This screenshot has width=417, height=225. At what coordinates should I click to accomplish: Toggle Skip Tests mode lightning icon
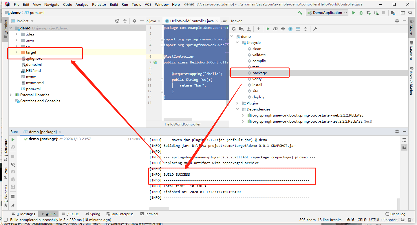[290, 29]
